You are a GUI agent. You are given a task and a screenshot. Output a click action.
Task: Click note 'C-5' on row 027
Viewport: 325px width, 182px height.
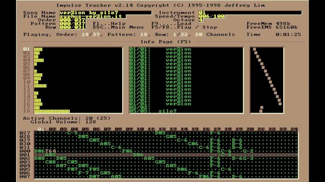(x=72, y=133)
